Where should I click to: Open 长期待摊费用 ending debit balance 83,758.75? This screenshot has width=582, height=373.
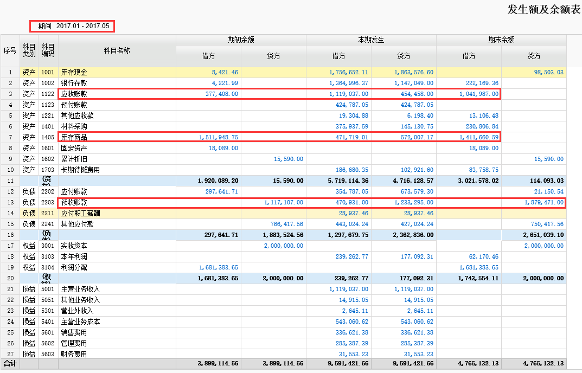[482, 170]
